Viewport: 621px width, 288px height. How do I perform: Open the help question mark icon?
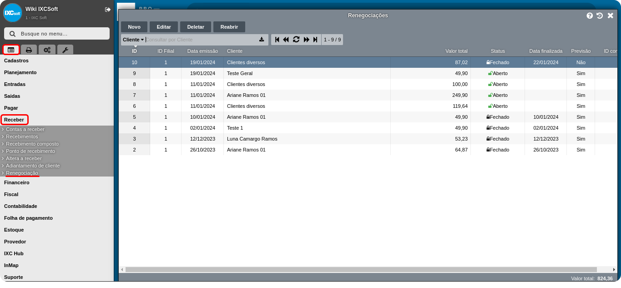coord(590,15)
